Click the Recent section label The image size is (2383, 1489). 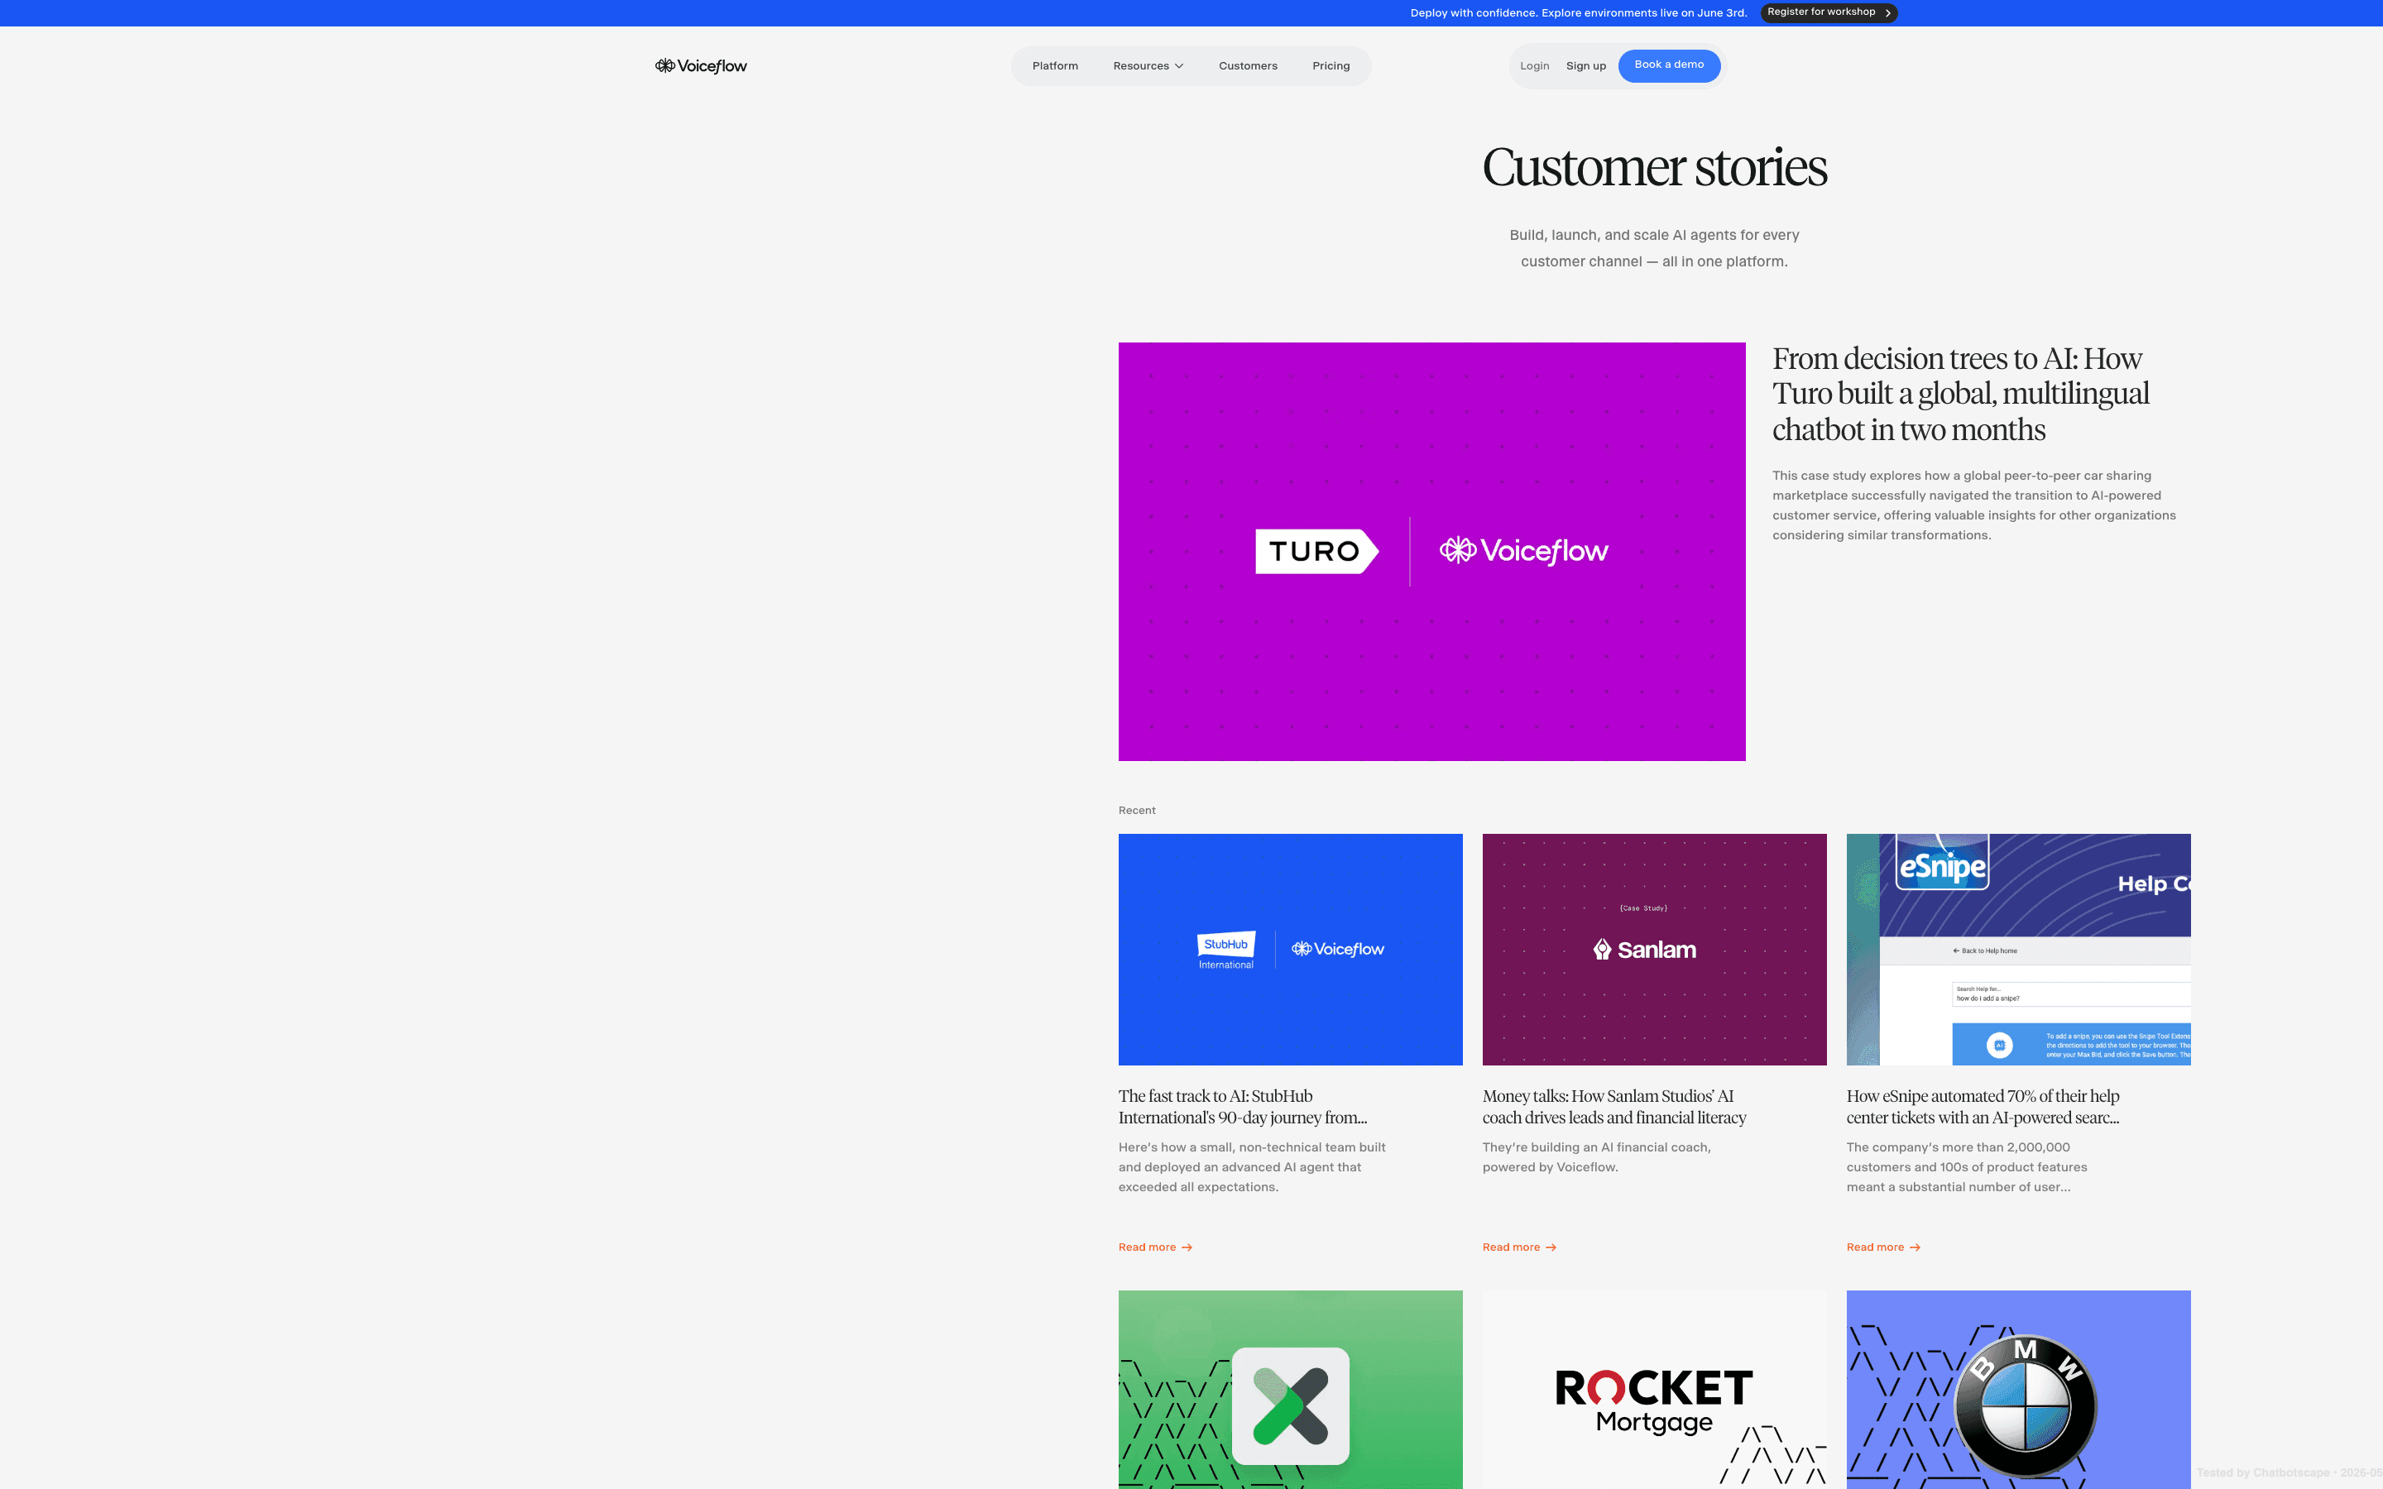[1136, 811]
